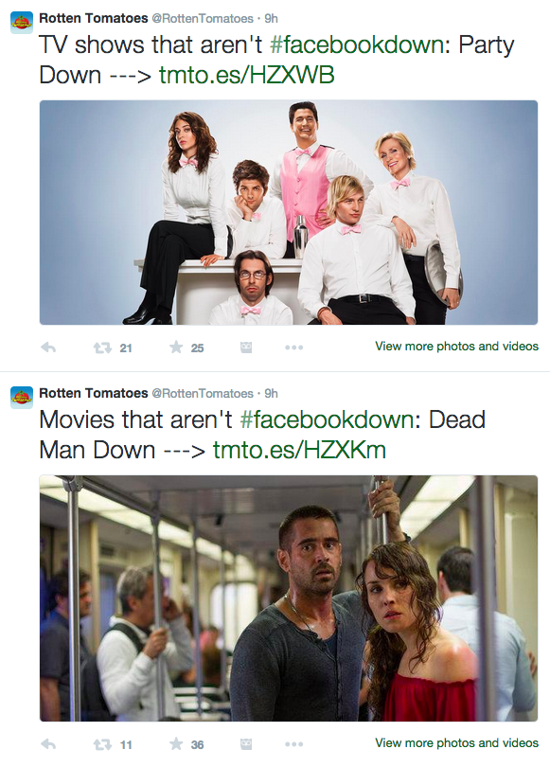Screen dimensions: 550x767
Task: Click #facebookdown hashtag in Dead Man Down tweet
Action: (x=328, y=419)
